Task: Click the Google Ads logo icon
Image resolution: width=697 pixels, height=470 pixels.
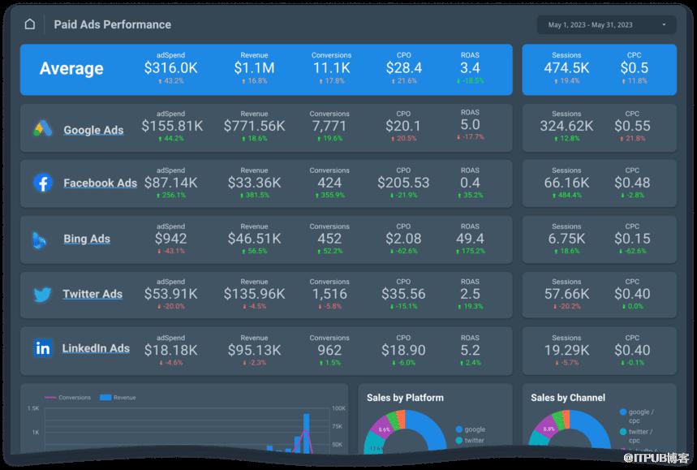Action: tap(43, 128)
